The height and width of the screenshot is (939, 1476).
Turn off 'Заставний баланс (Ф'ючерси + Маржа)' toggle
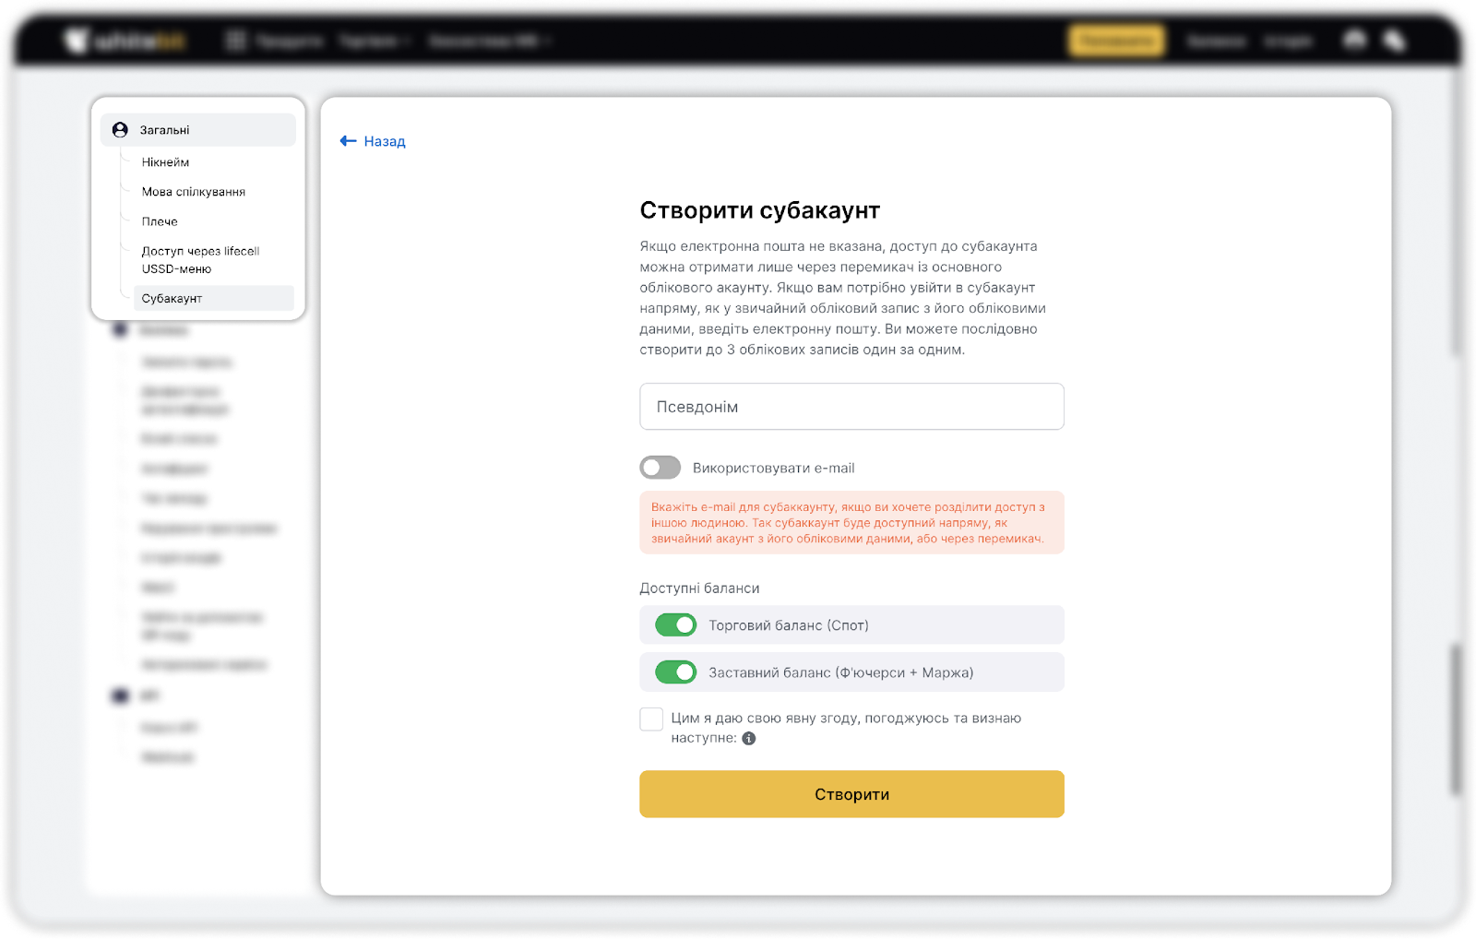pyautogui.click(x=675, y=672)
